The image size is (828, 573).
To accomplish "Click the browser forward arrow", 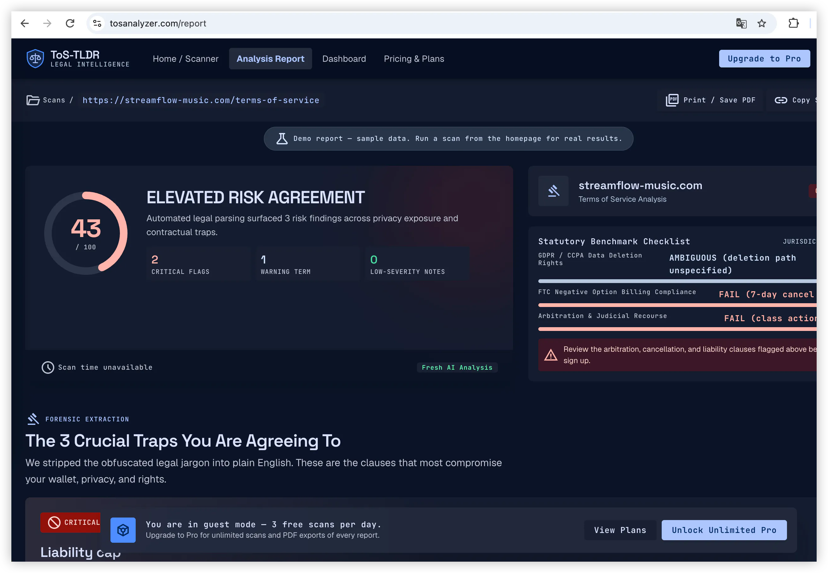I will [x=47, y=23].
